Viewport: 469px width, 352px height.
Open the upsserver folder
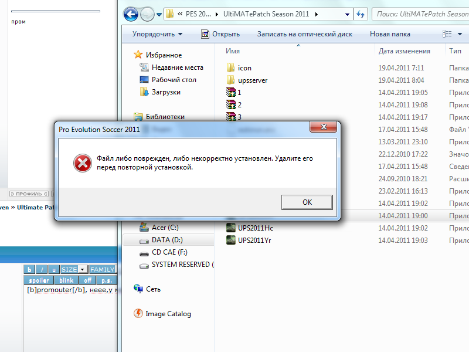[252, 80]
